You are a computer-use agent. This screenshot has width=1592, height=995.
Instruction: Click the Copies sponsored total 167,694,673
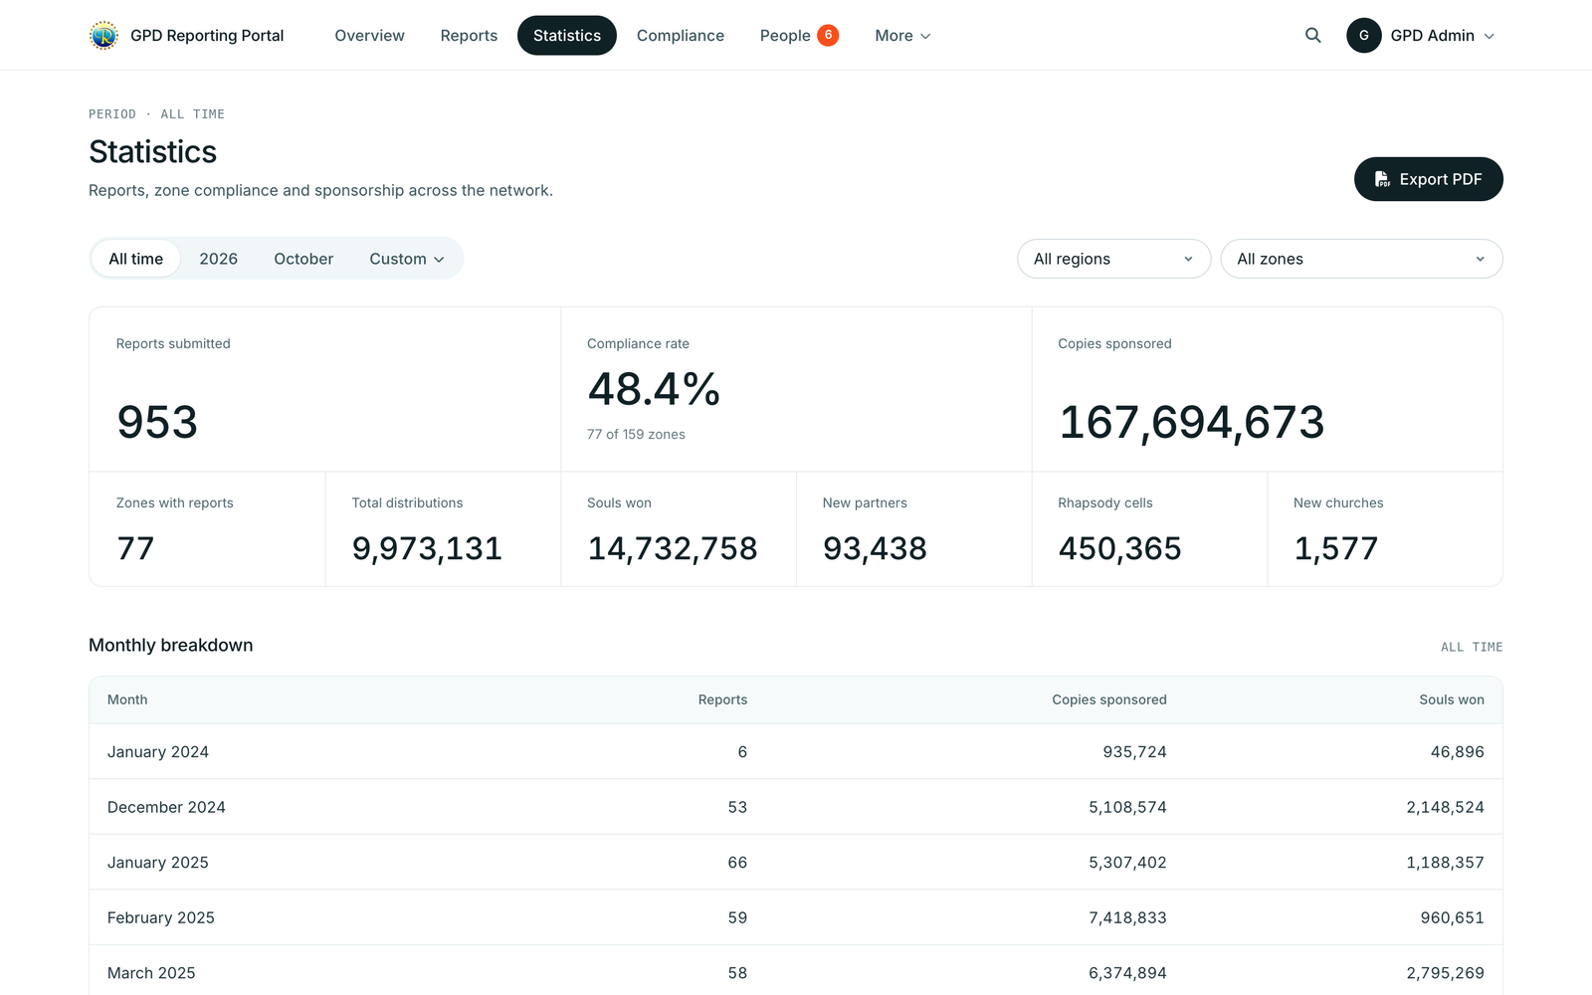[1191, 422]
